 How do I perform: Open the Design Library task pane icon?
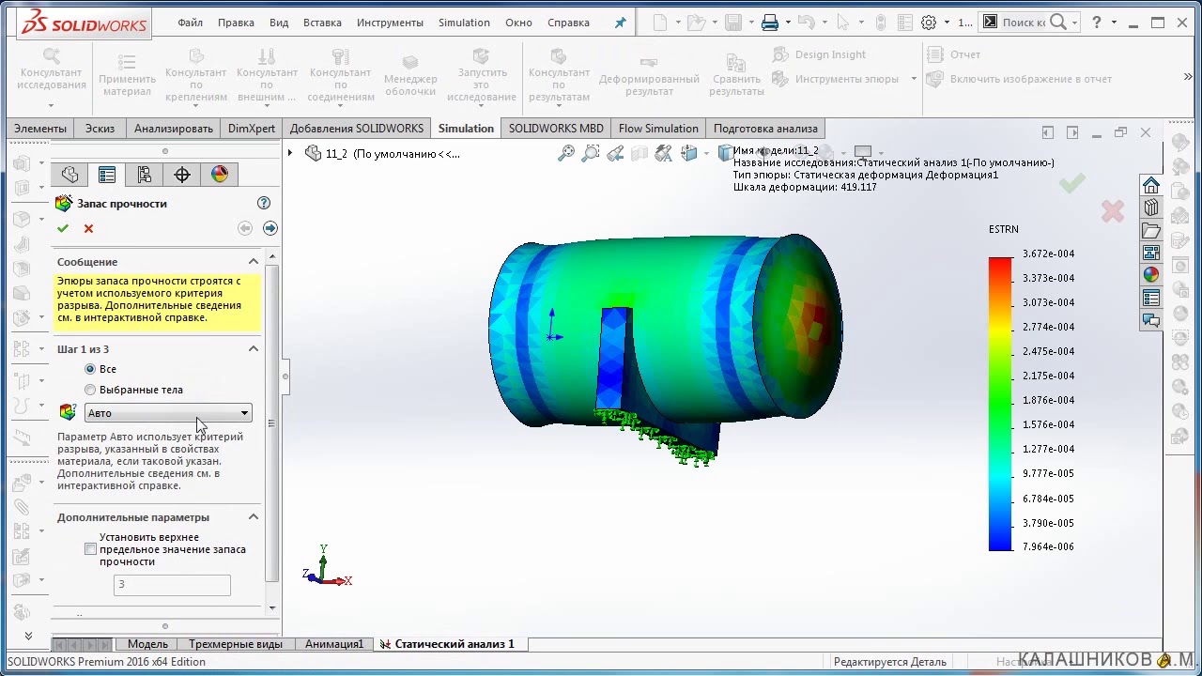point(1151,207)
